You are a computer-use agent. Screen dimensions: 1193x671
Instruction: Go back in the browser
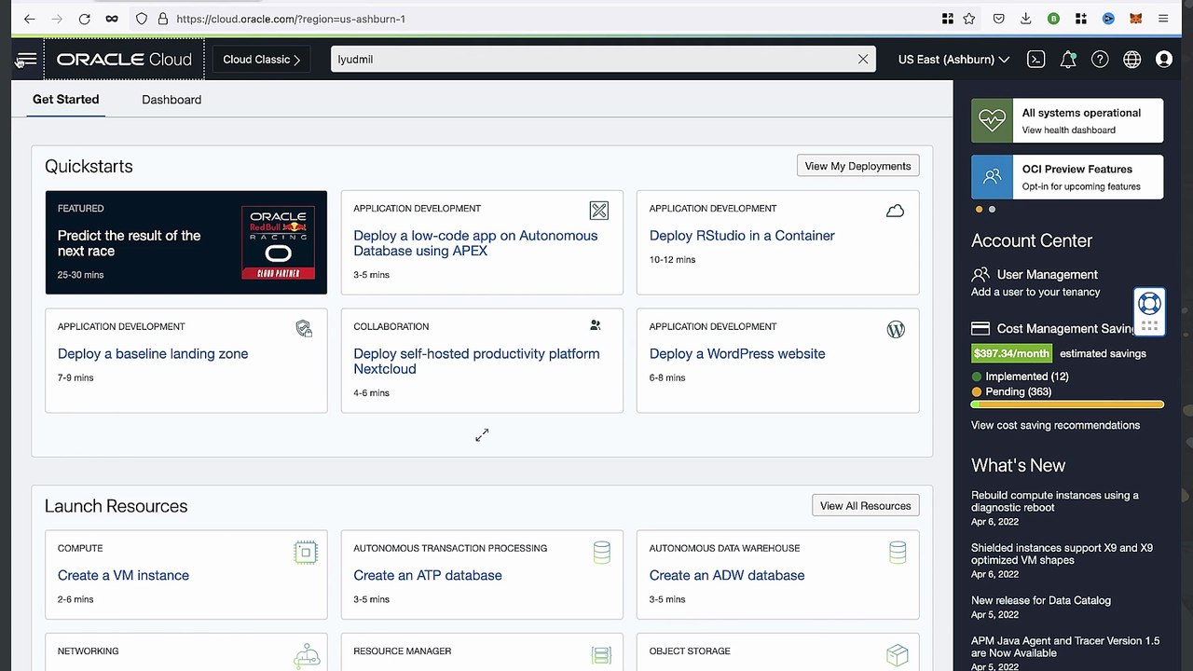tap(29, 19)
